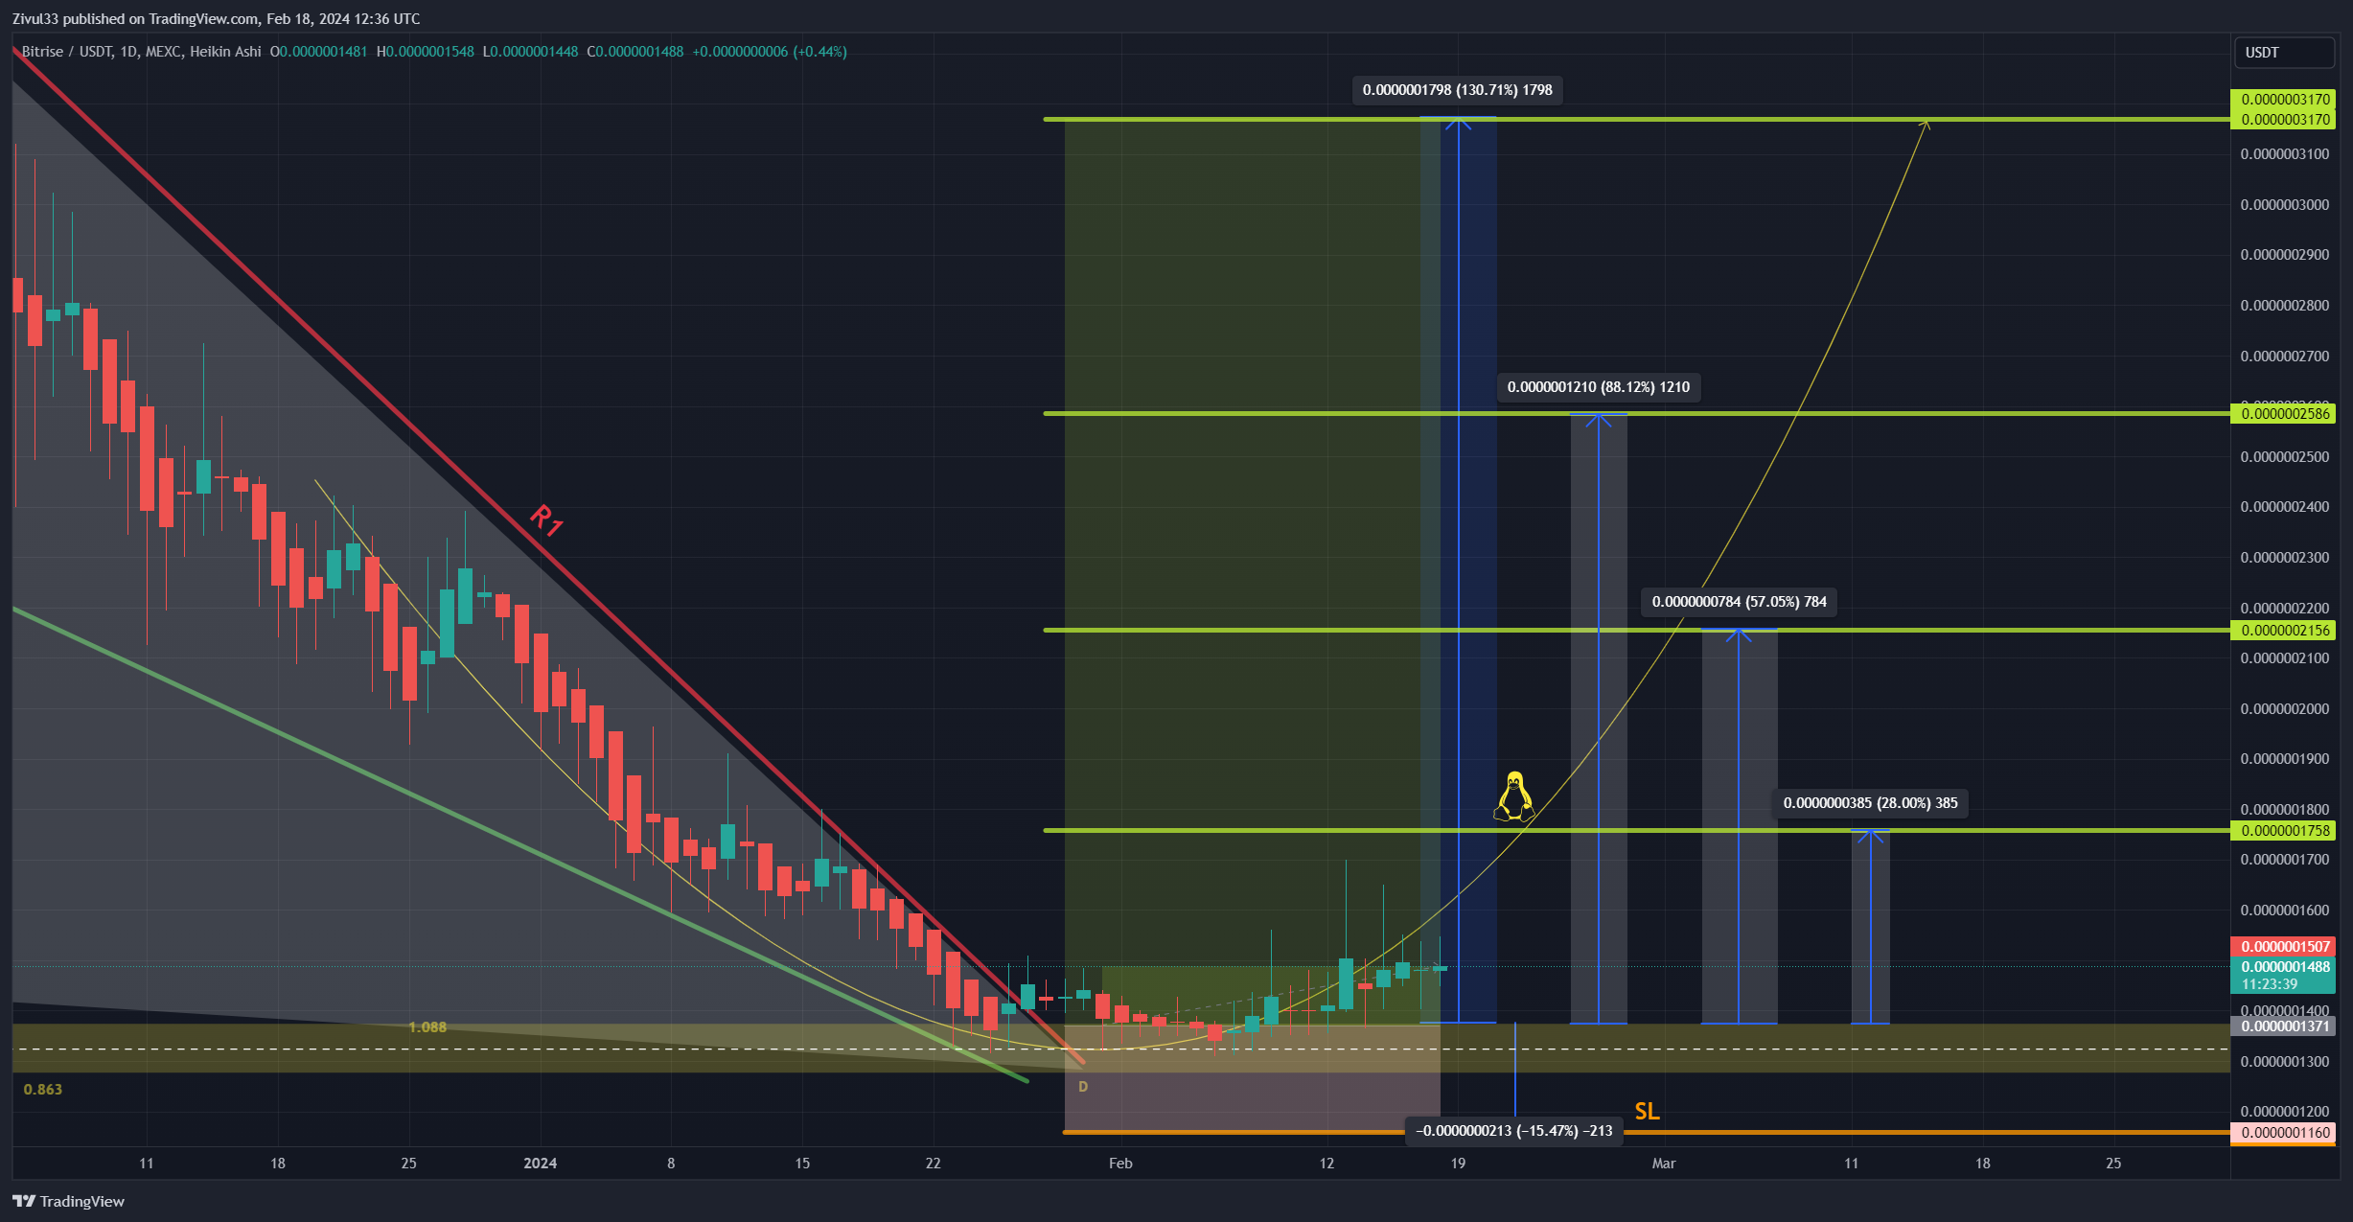
Task: Click the 15 date on time axis
Action: [x=802, y=1164]
